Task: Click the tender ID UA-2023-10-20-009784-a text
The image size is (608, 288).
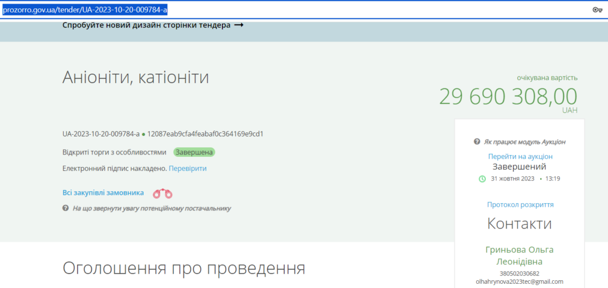Action: [101, 134]
